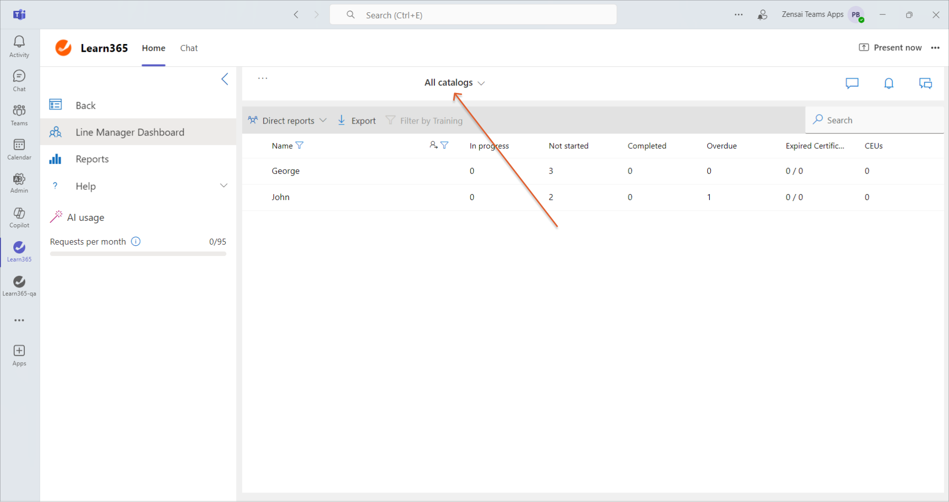The image size is (949, 502).
Task: Select Reports in the left menu
Action: [92, 159]
